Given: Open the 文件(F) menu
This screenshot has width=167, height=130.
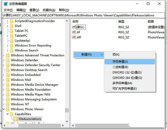Looking at the screenshot, I should (8, 10).
